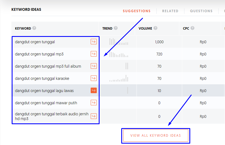Select the QUESTIONS tab
The height and width of the screenshot is (145, 225).
pyautogui.click(x=201, y=11)
